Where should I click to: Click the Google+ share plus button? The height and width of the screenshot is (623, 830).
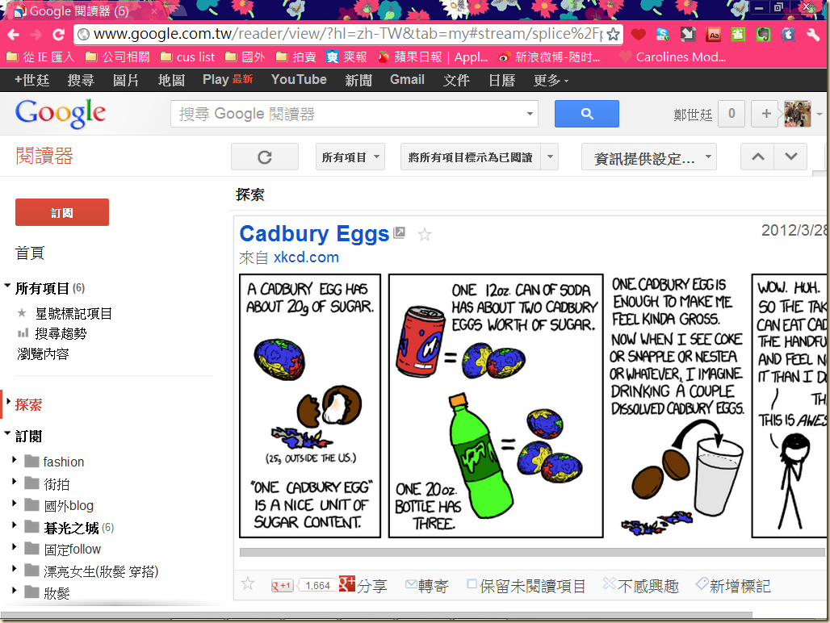tap(766, 114)
